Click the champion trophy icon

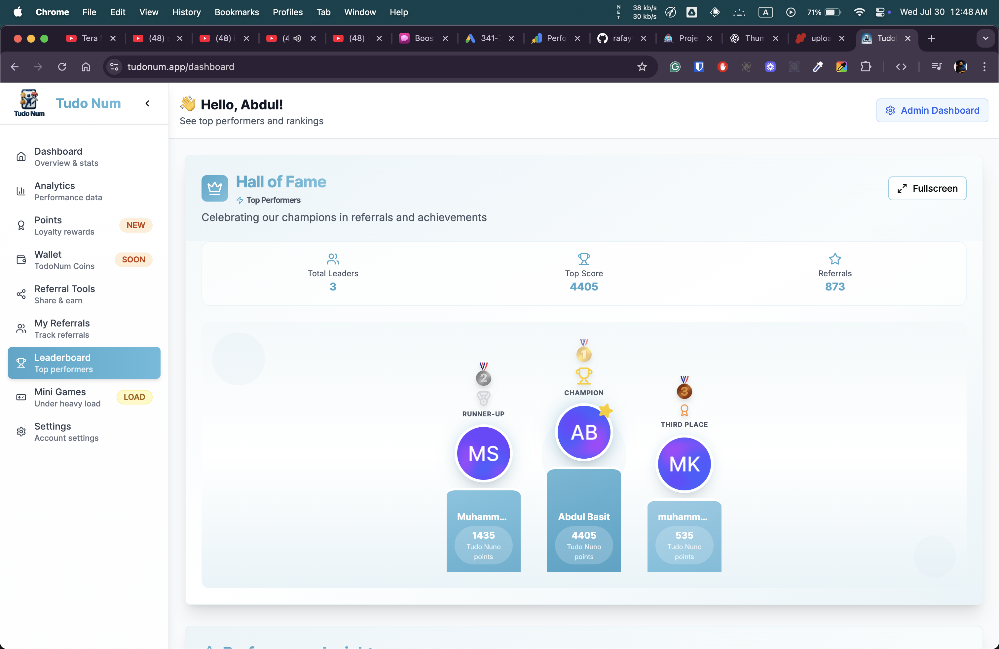tap(584, 376)
